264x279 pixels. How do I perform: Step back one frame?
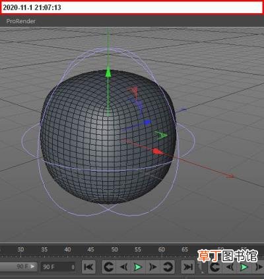pos(124,267)
